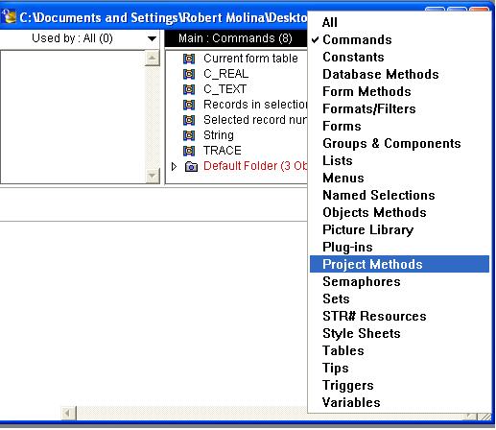The height and width of the screenshot is (430, 496).
Task: Click the command icon next to TRACE
Action: (x=189, y=151)
